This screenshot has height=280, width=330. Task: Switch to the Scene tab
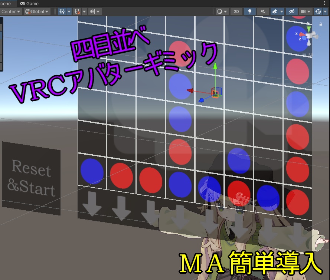click(7, 3)
